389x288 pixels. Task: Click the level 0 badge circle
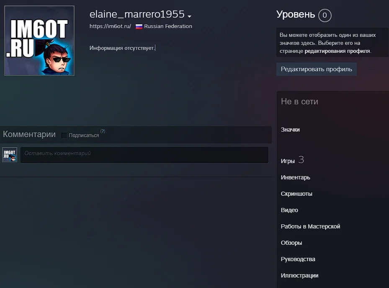pos(325,16)
